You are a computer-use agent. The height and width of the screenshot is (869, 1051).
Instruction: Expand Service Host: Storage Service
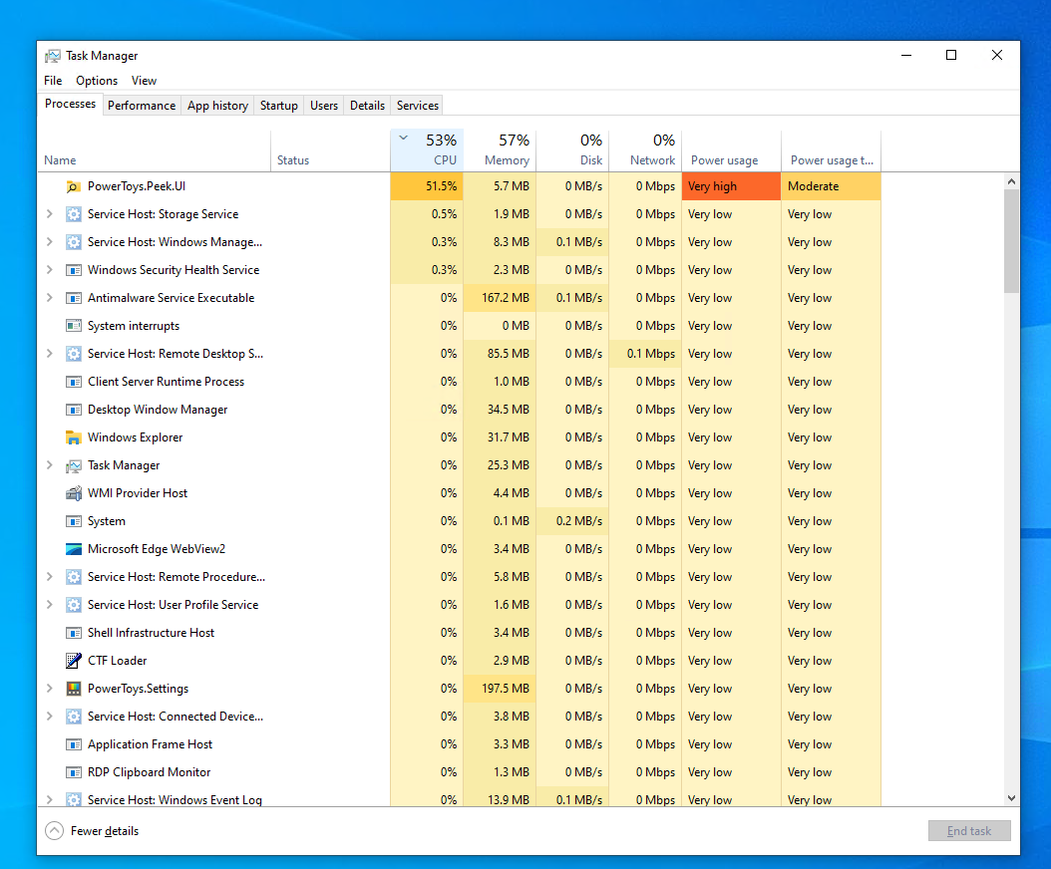point(47,213)
